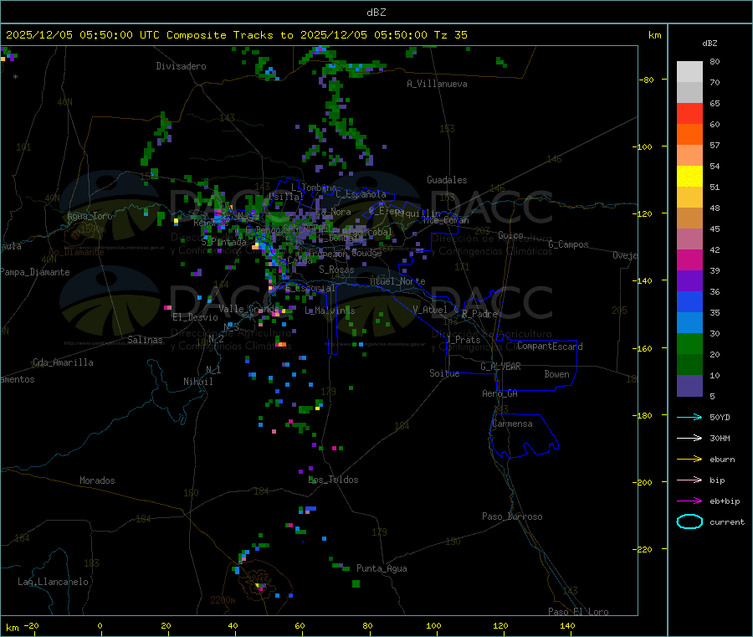753x637 pixels.
Task: Click the green 30 dBZ legend swatch
Action: [689, 343]
